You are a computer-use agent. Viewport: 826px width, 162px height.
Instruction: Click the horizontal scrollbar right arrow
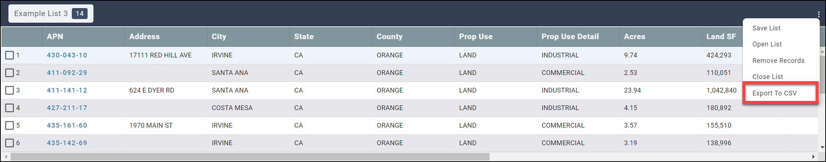[x=813, y=157]
